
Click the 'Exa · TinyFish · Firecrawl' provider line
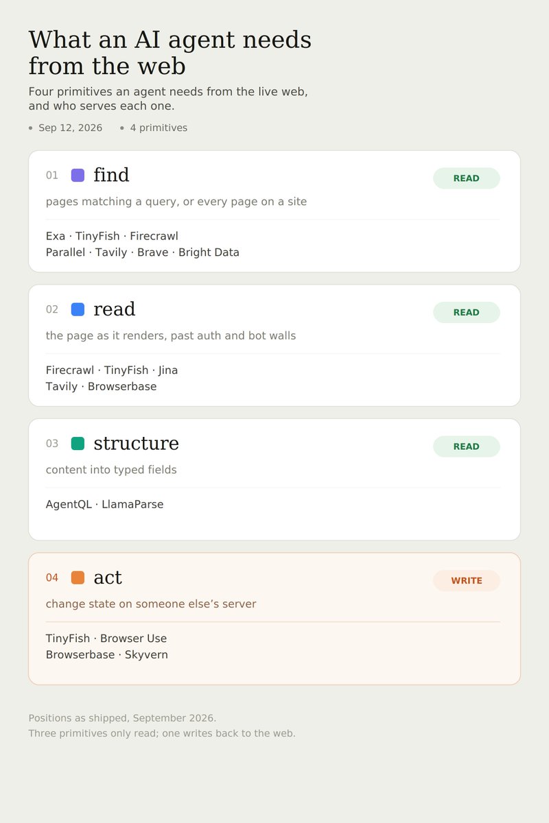pos(112,237)
